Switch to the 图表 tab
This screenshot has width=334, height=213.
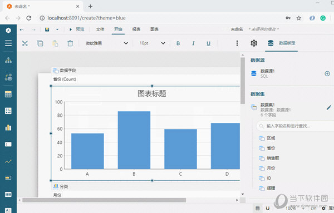tap(154, 29)
